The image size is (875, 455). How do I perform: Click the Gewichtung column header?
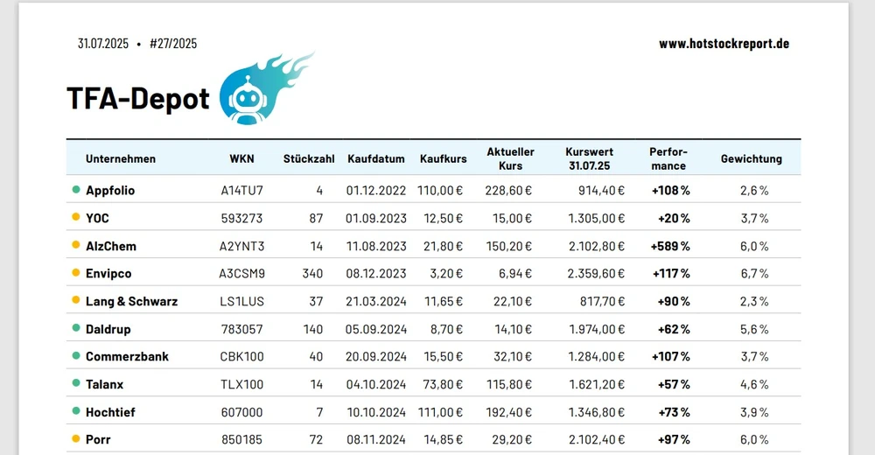751,159
